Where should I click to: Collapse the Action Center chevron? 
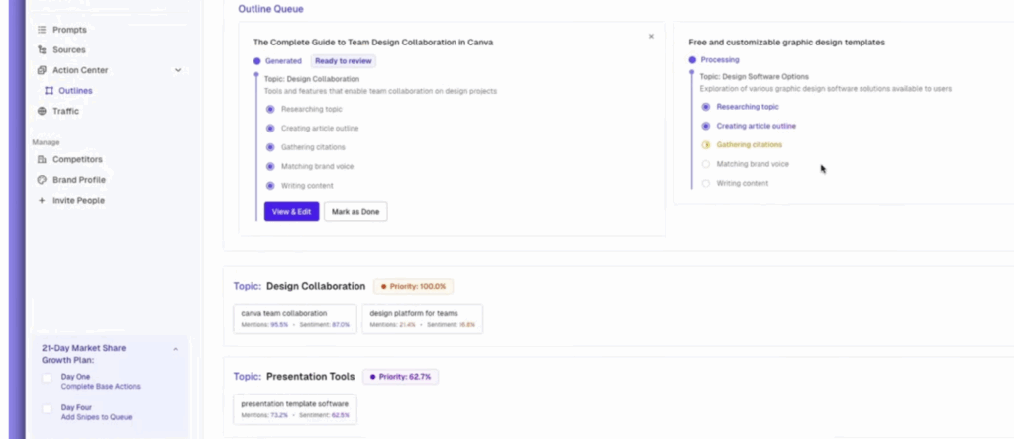[178, 70]
